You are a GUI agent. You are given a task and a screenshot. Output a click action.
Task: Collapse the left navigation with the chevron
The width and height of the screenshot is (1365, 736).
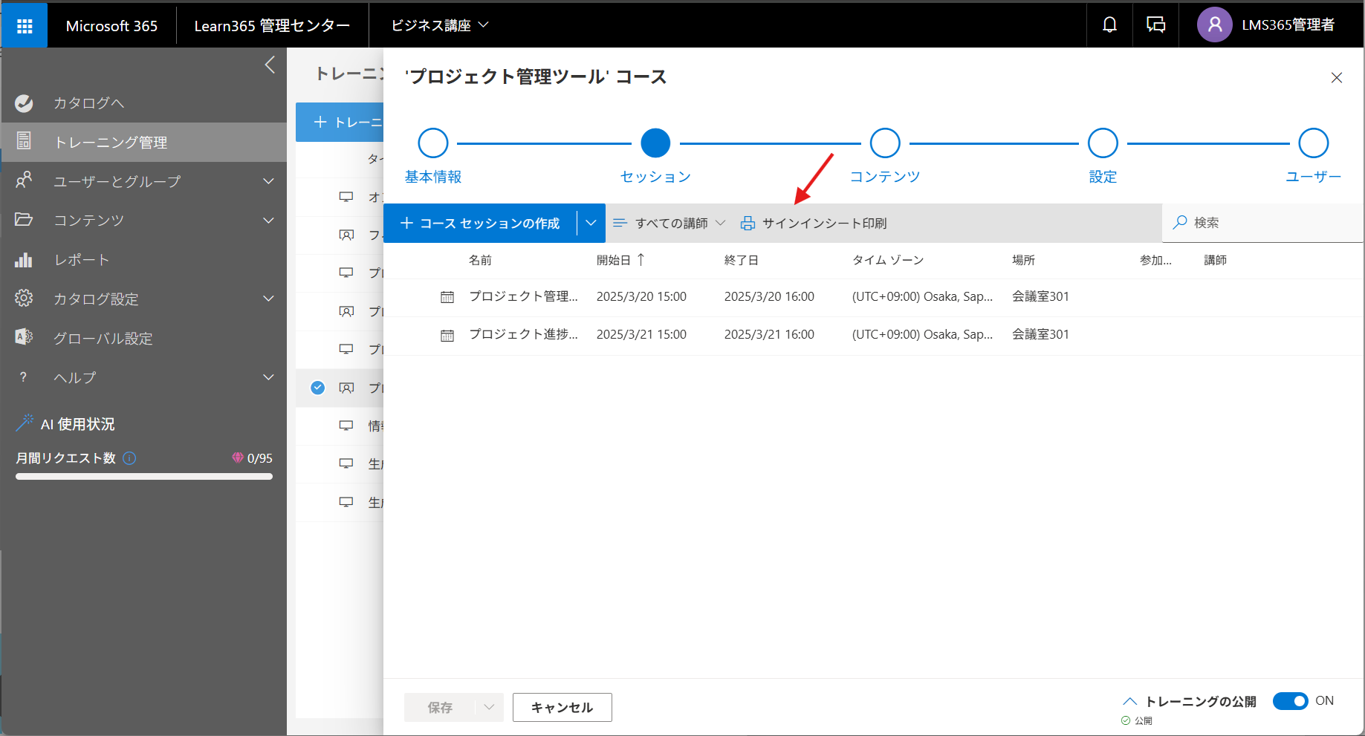[x=270, y=65]
